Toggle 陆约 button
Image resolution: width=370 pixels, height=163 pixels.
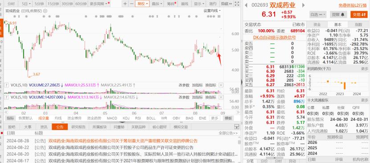tap(213, 4)
